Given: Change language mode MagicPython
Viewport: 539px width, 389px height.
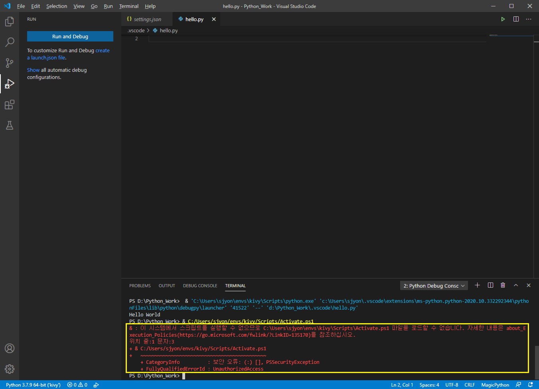Looking at the screenshot, I should point(495,385).
